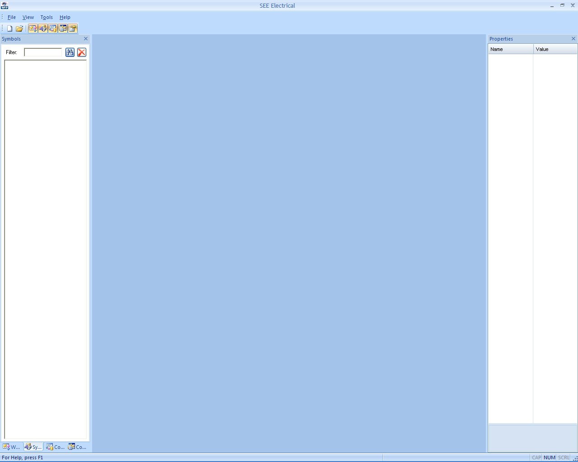
Task: Minimize the SEE Electrical window
Action: pos(552,5)
